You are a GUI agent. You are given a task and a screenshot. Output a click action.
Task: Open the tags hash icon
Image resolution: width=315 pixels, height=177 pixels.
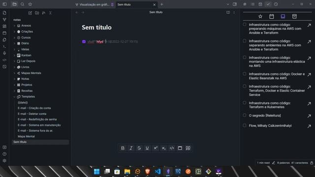pos(245,4)
